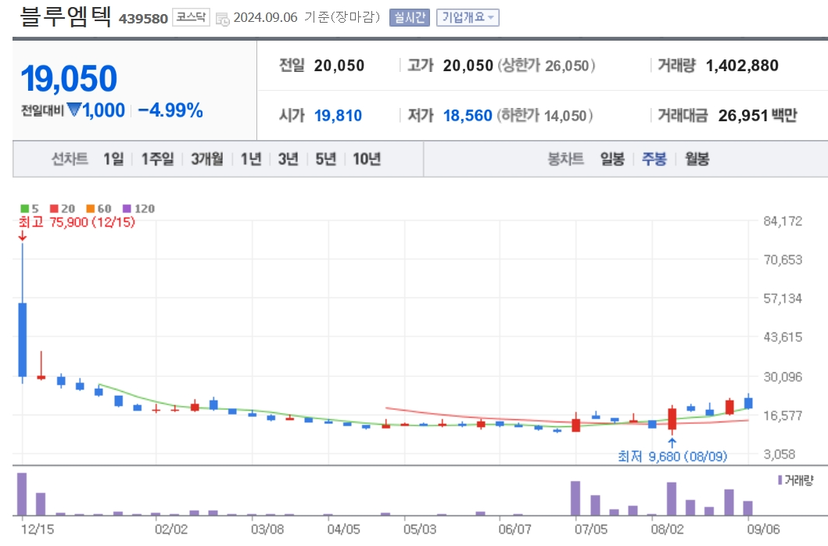Click the 84,172 y-axis price label
828x546 pixels.
tap(783, 221)
